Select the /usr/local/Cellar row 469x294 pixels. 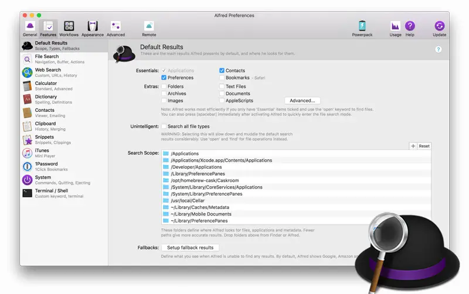pyautogui.click(x=296, y=201)
